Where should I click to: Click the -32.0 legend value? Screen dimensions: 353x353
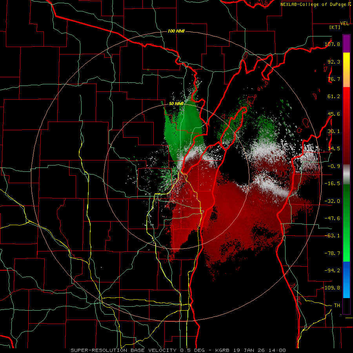click(x=332, y=201)
